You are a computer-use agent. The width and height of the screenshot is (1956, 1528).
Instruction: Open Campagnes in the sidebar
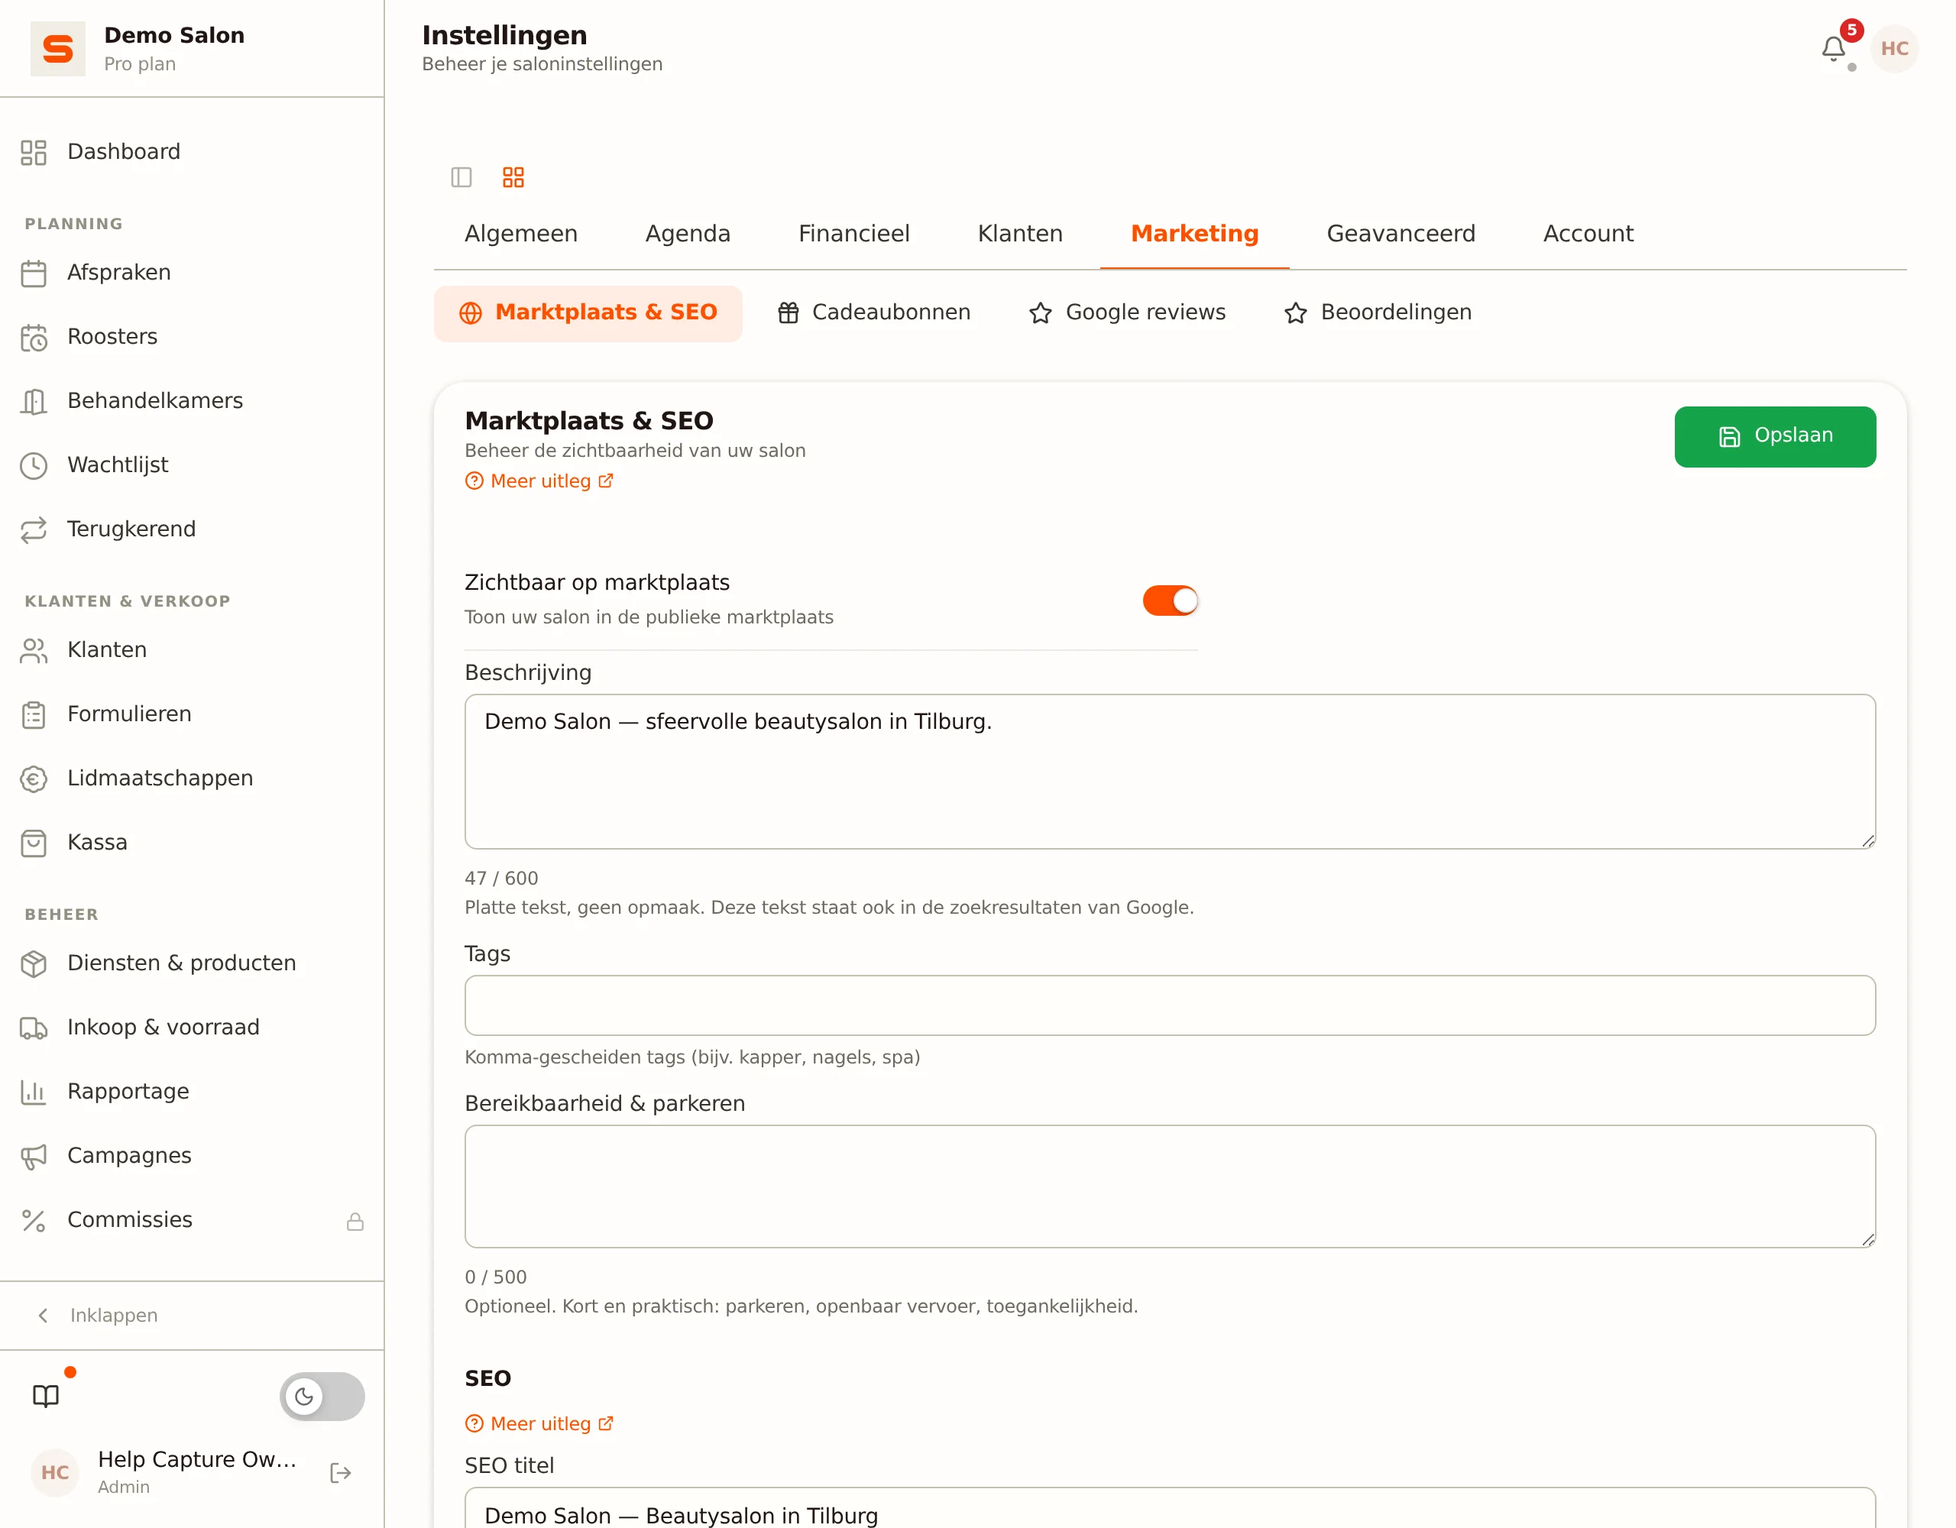click(192, 1155)
